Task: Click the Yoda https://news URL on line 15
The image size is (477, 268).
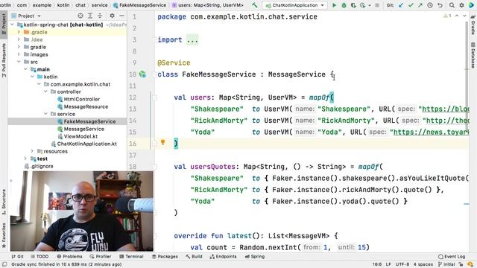Action: pyautogui.click(x=431, y=133)
